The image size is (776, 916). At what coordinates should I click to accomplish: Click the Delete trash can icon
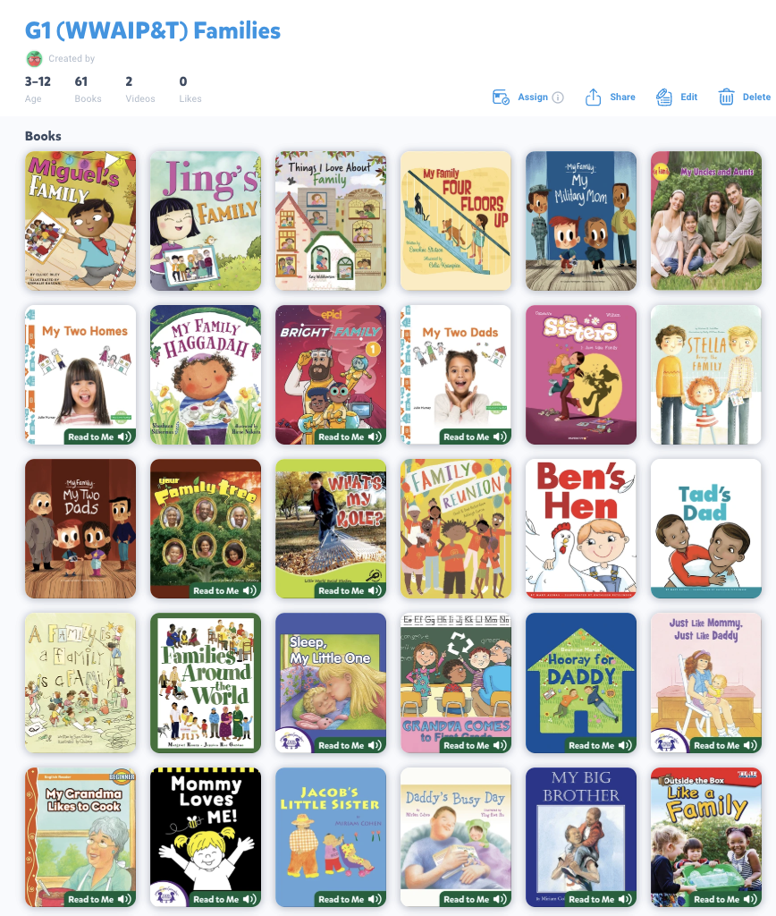(726, 97)
